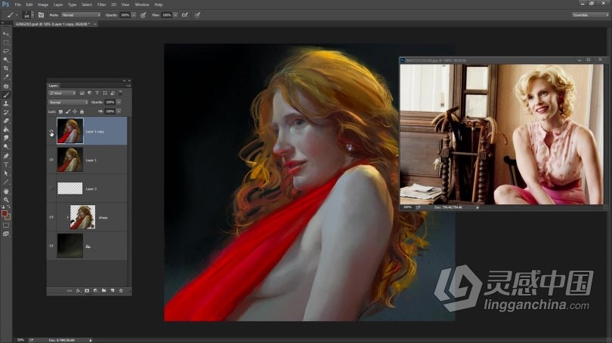Select the Rectangular Marquee tool
Screen dimensions: 612x343
(x=6, y=42)
